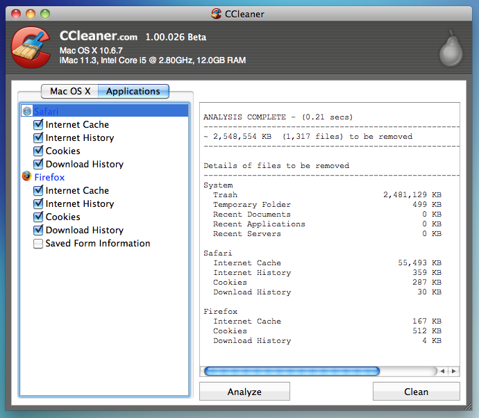Click the Recent Servers result line
This screenshot has height=418, width=479.
tap(327, 234)
